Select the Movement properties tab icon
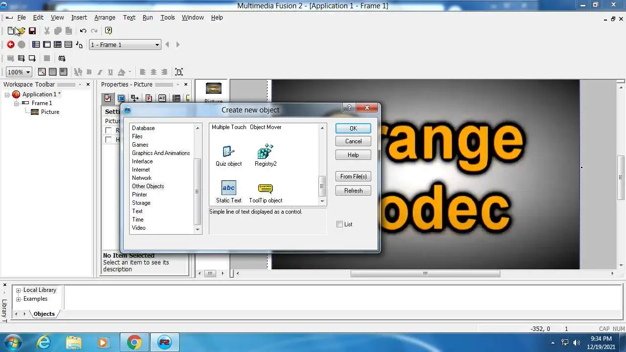The width and height of the screenshot is (626, 352). 149,98
